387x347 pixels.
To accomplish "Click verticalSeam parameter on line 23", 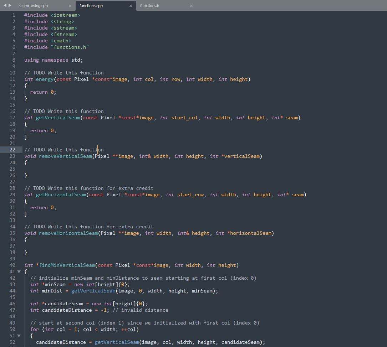I will (x=242, y=156).
